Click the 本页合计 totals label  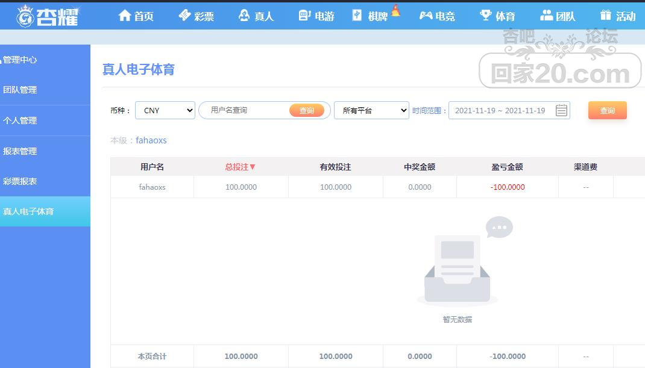tap(152, 357)
